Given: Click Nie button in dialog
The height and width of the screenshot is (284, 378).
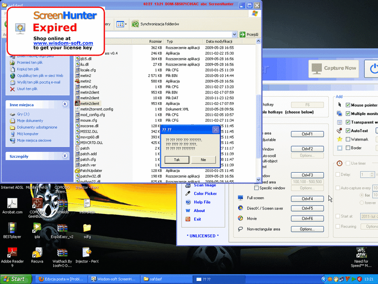Looking at the screenshot, I should click(x=203, y=160).
